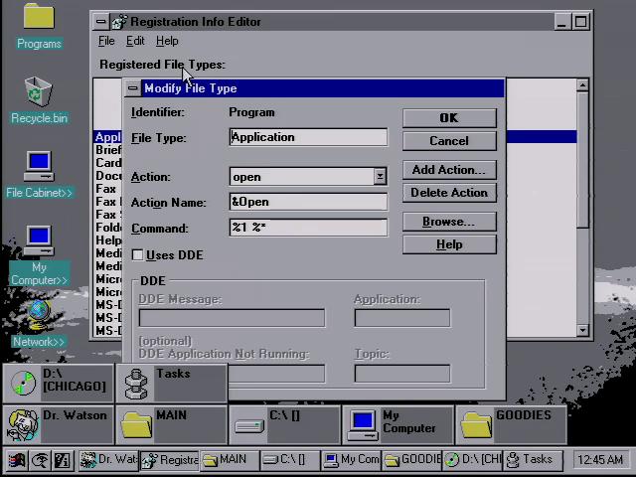
Task: Select the 'Brief' entry in file types list
Action: [108, 150]
